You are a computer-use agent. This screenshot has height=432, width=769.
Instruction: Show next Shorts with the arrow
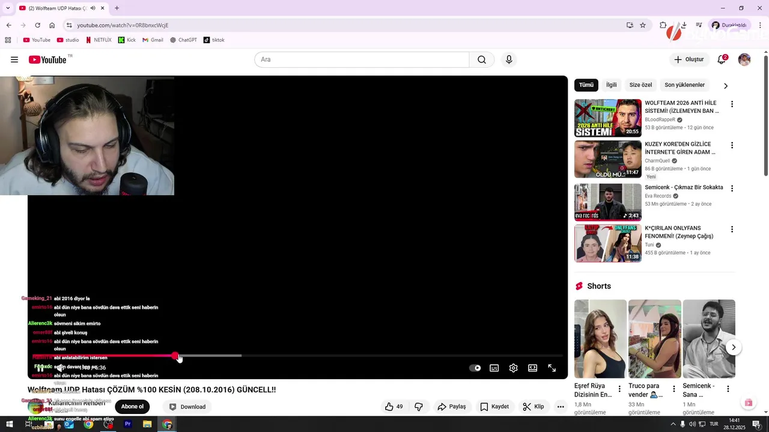tap(734, 347)
